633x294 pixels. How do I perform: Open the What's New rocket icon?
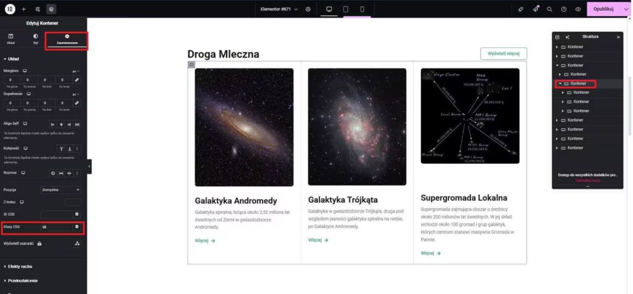click(x=535, y=9)
